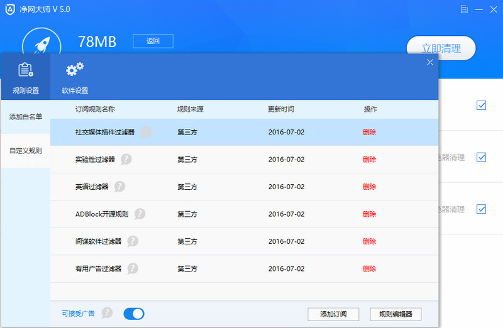Select 自定义规则 in the left sidebar

(x=26, y=151)
